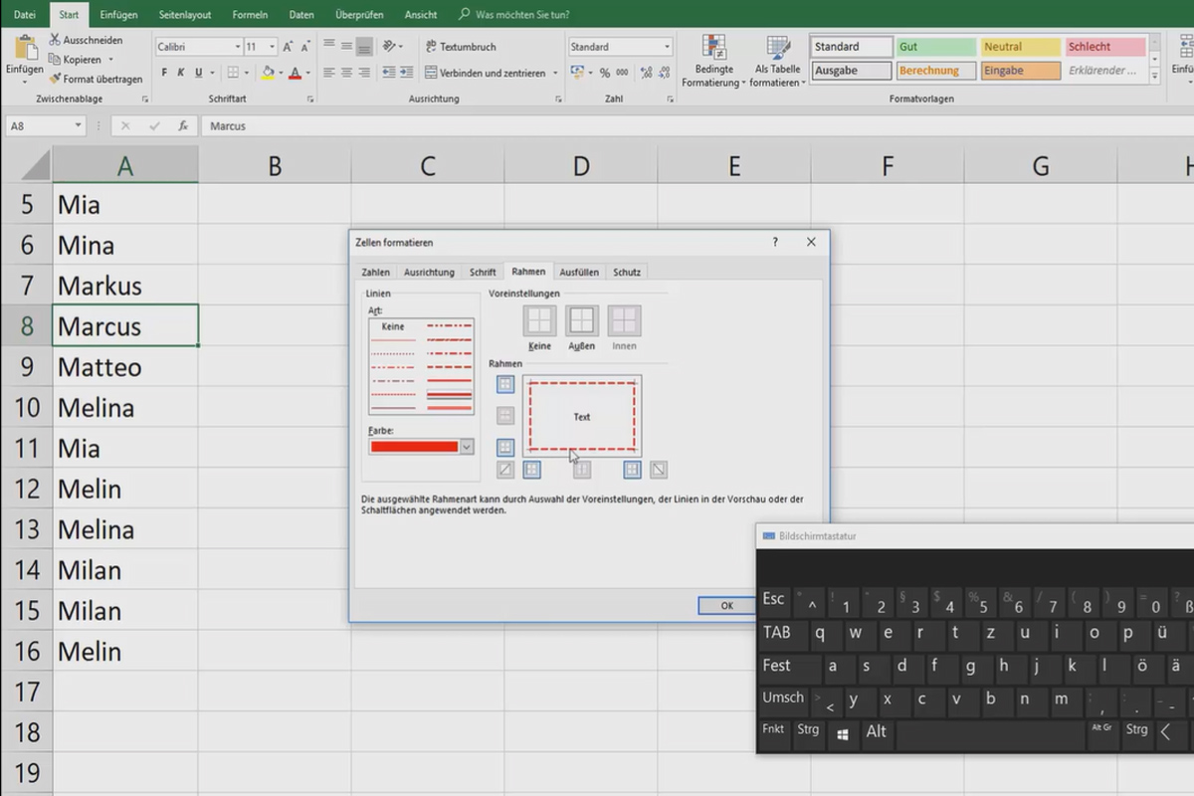
Task: Apply italic formatting
Action: point(181,72)
